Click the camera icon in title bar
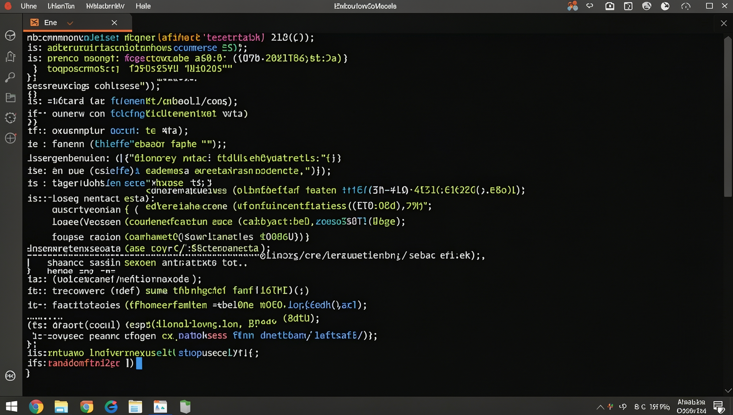Viewport: 733px width, 415px height. (610, 6)
